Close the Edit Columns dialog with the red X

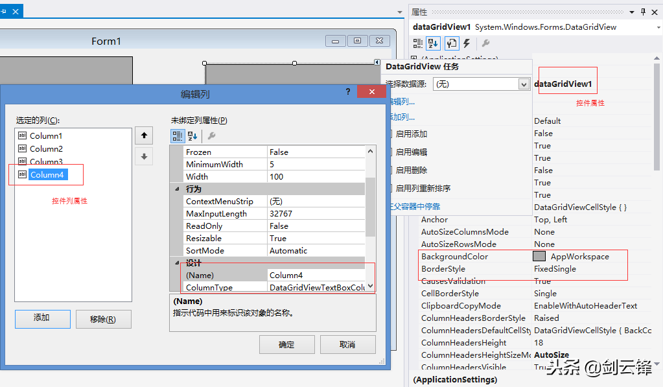[371, 92]
